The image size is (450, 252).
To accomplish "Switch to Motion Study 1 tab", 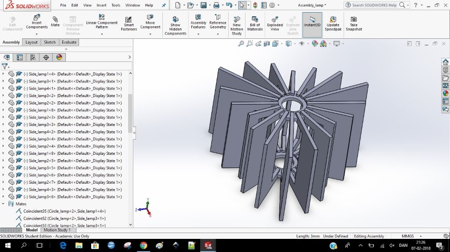I will [x=57, y=230].
